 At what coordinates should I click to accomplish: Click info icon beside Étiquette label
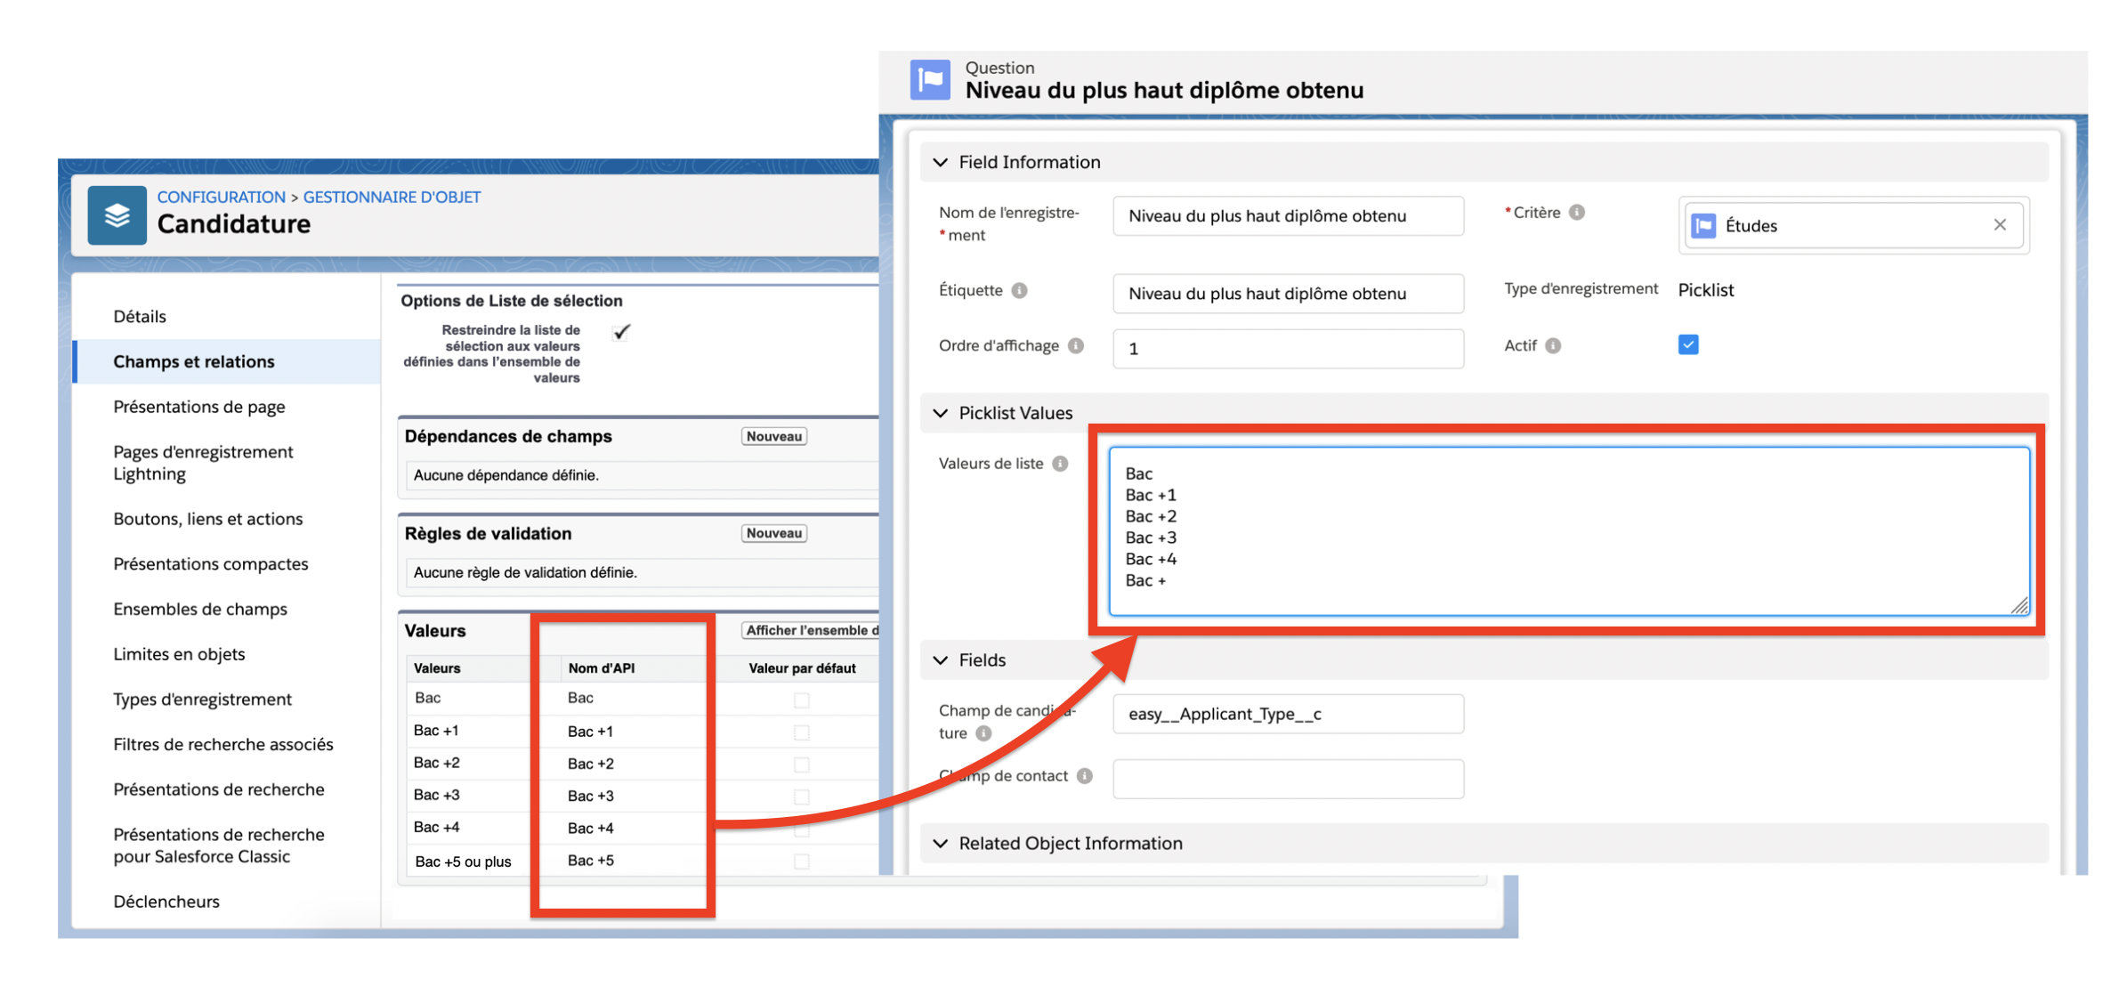(1020, 290)
